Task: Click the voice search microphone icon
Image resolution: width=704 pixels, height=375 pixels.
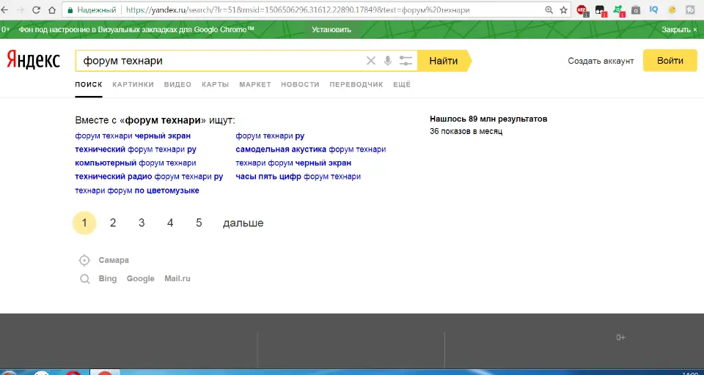Action: (x=387, y=61)
